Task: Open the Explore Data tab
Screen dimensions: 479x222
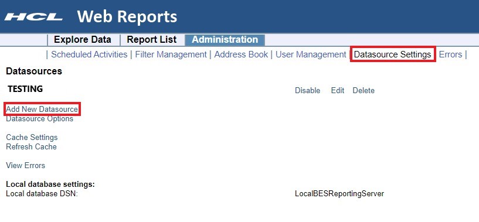Action: 83,40
